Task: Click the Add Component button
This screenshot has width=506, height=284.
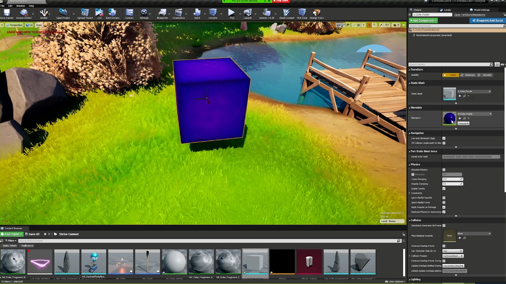Action: pyautogui.click(x=423, y=21)
